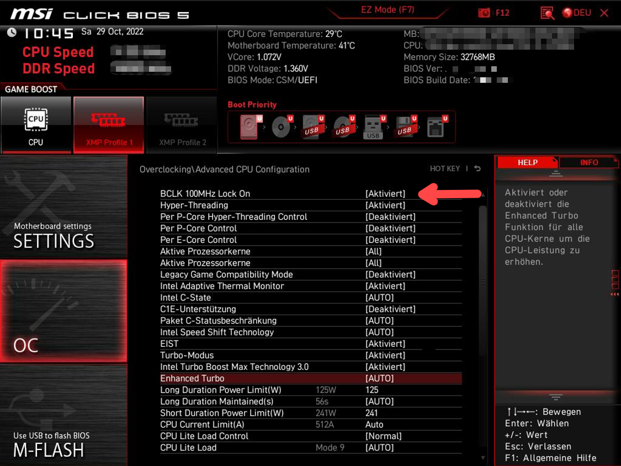Edit CPU Current Limit(A) value
This screenshot has width=621, height=466.
pos(374,425)
